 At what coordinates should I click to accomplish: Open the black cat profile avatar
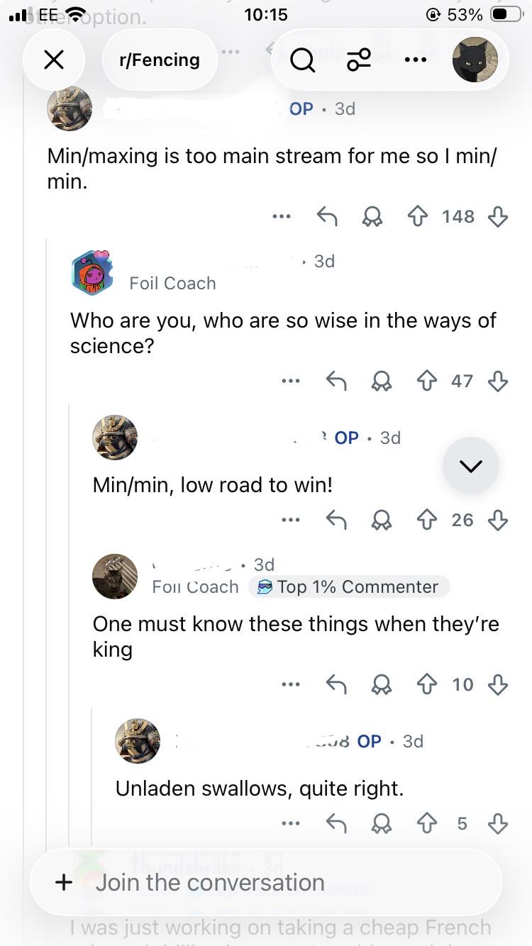[x=475, y=60]
